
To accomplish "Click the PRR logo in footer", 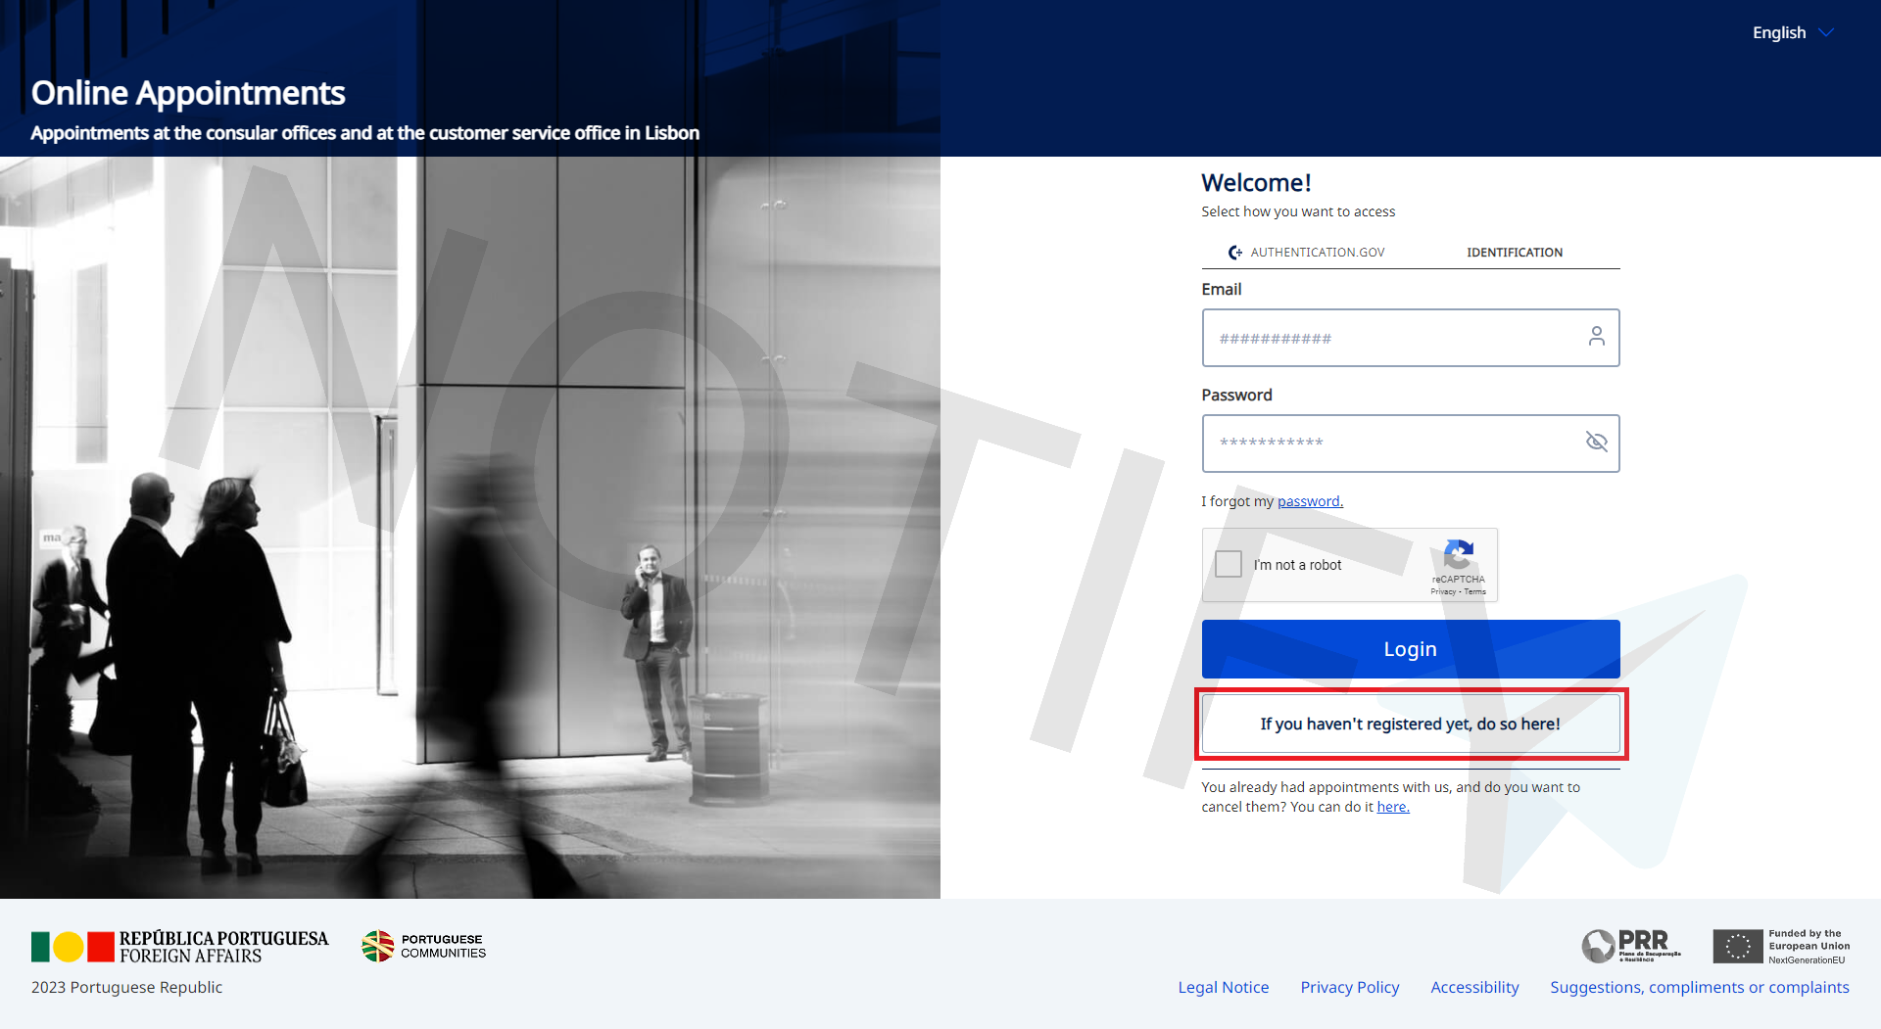I will [1630, 946].
